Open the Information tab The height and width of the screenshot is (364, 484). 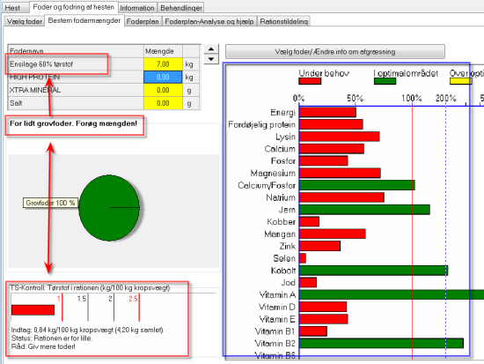(x=137, y=8)
